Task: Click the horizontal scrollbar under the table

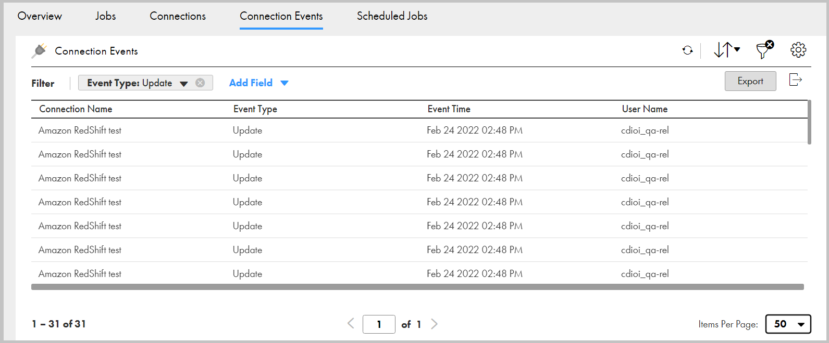Action: 417,287
